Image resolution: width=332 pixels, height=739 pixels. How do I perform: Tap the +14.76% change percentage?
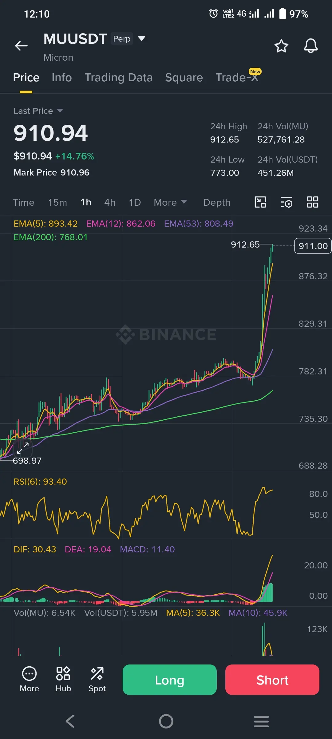(x=75, y=156)
